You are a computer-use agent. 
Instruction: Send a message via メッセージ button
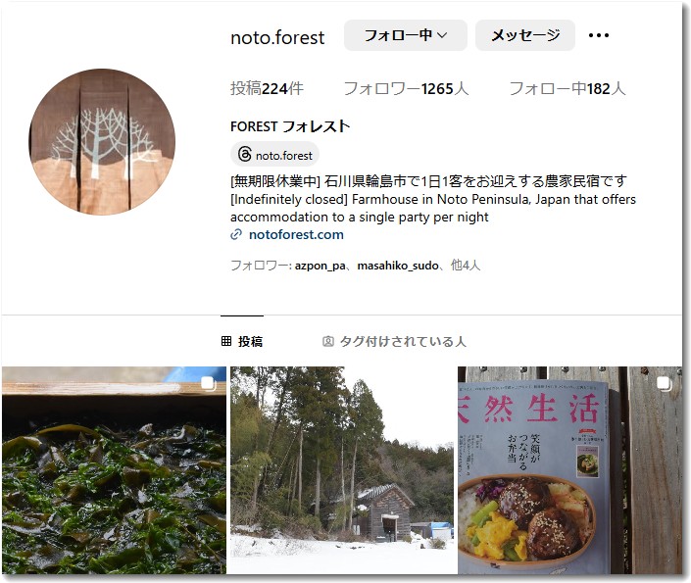pos(524,35)
